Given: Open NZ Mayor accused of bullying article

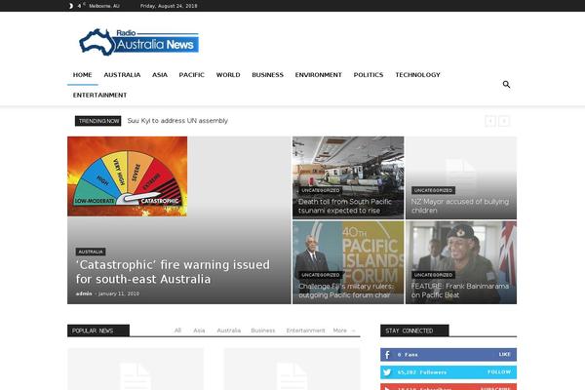Looking at the screenshot, I should coord(459,206).
